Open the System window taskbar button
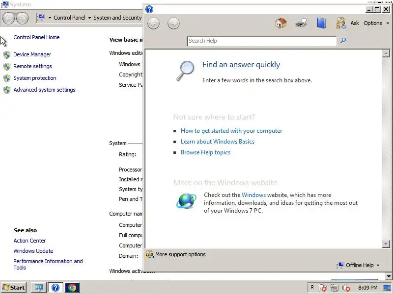Viewport: 393px width, 294px height. [39, 288]
